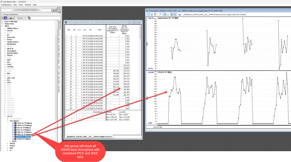Collapse the NR5G tree node

[2, 26]
